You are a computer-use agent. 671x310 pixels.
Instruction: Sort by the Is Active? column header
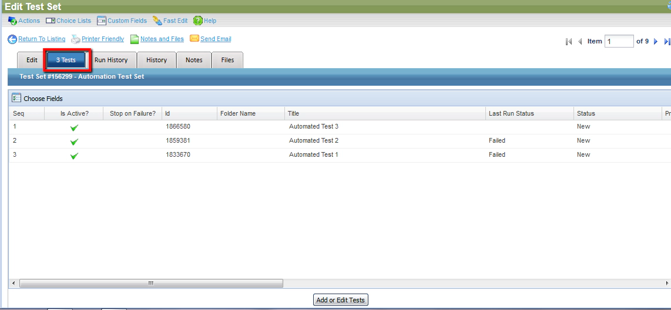pos(74,113)
